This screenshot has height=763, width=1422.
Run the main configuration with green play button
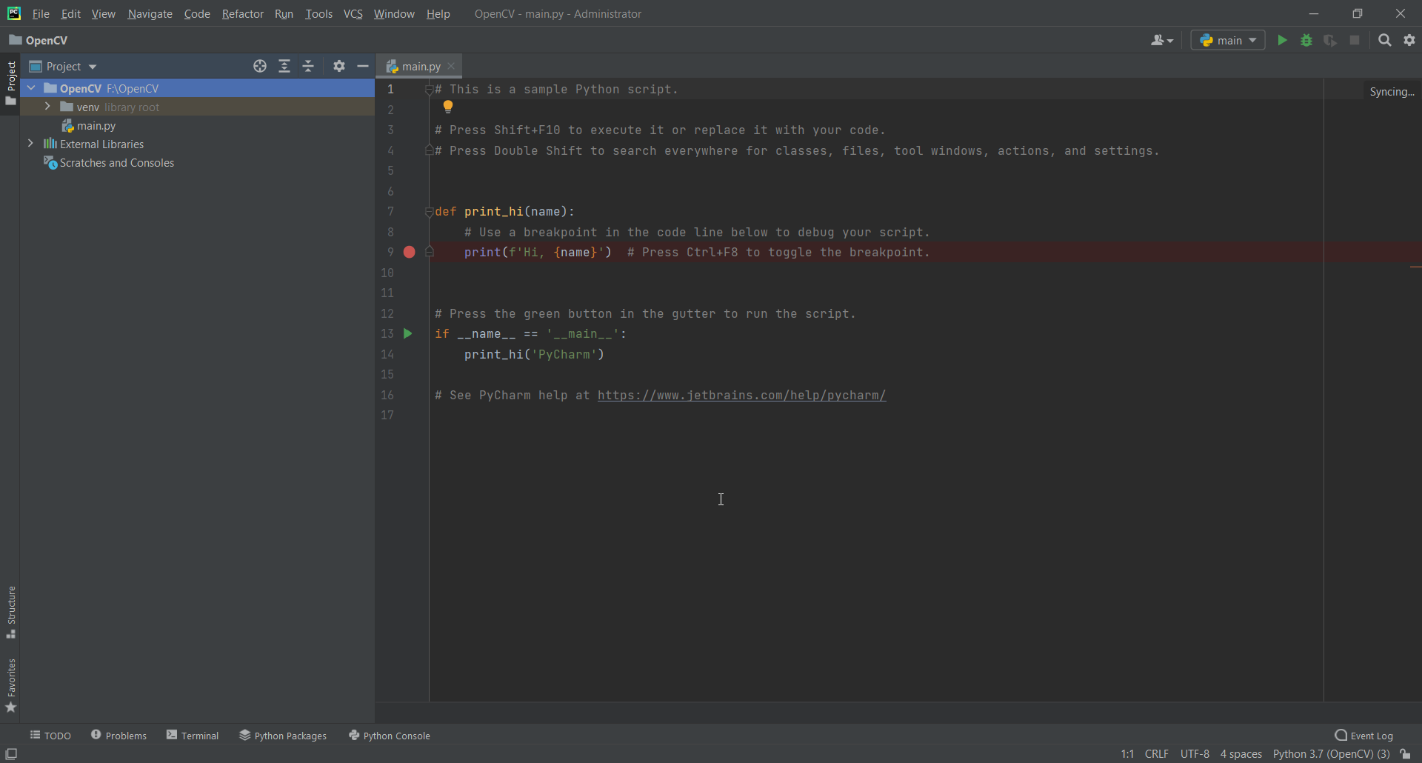[1282, 41]
